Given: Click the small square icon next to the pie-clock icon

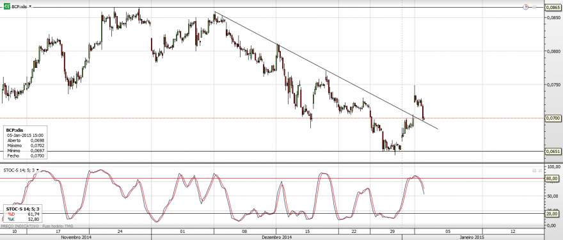Looking at the screenshot, I should (534, 7).
